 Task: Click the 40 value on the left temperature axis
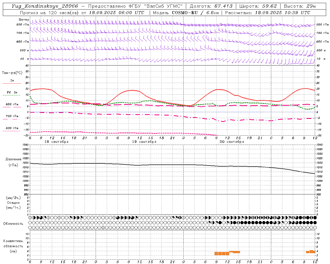click(27, 65)
